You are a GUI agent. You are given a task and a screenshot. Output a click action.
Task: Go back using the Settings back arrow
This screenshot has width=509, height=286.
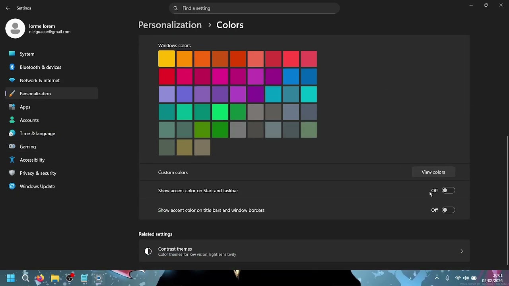8,8
